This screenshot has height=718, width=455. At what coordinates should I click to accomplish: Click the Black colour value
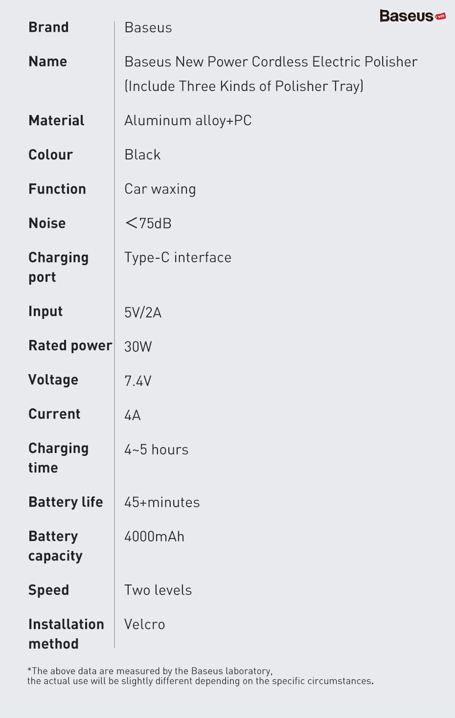tap(142, 155)
